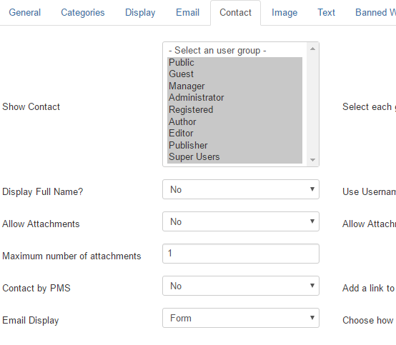Screen dimensions: 396x345
Task: Click the Maximum number of attachments field
Action: pos(241,254)
